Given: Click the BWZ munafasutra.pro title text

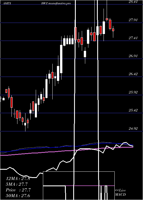Looking at the screenshot, I should (x=56, y=3).
